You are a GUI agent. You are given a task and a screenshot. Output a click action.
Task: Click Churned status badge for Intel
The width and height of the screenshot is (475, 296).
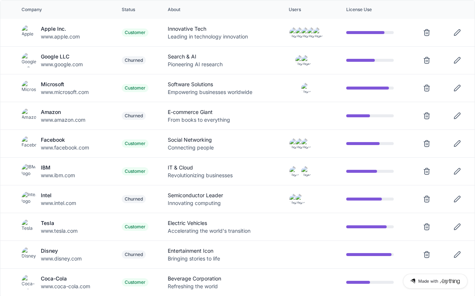point(134,199)
